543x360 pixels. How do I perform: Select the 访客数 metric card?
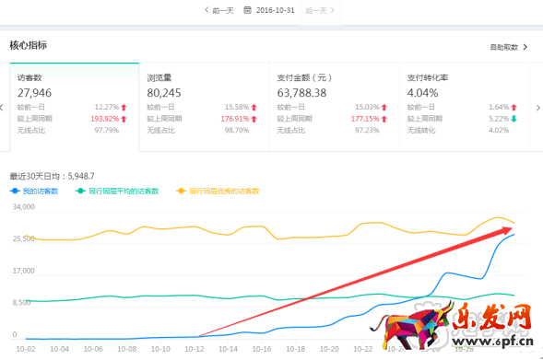pos(75,107)
